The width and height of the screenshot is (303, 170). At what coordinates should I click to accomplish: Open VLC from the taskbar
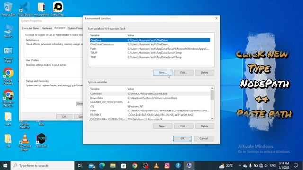156,166
